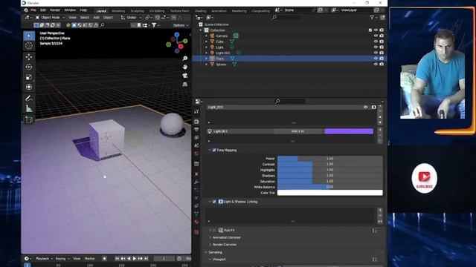Click the viewport header search magnifier icon

click(103, 25)
